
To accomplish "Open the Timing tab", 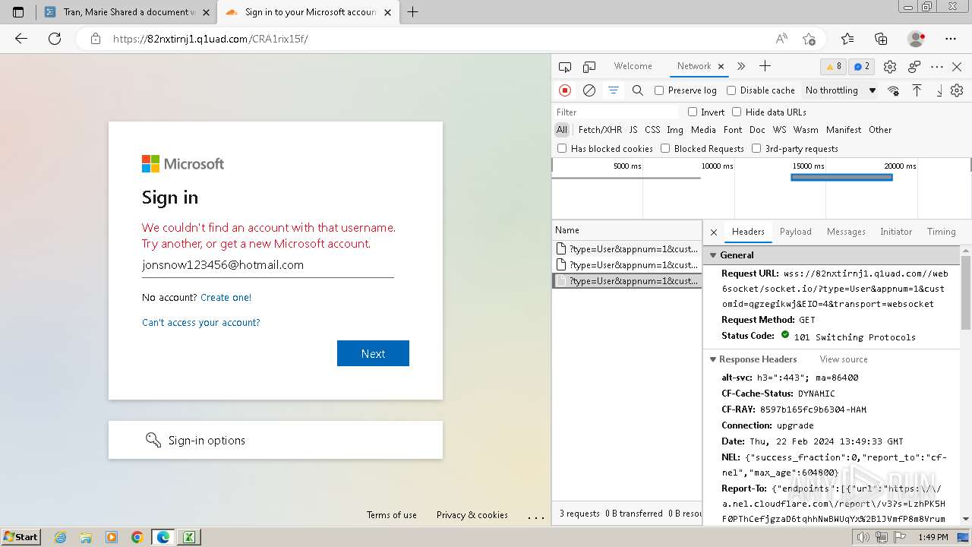I will coord(941,232).
